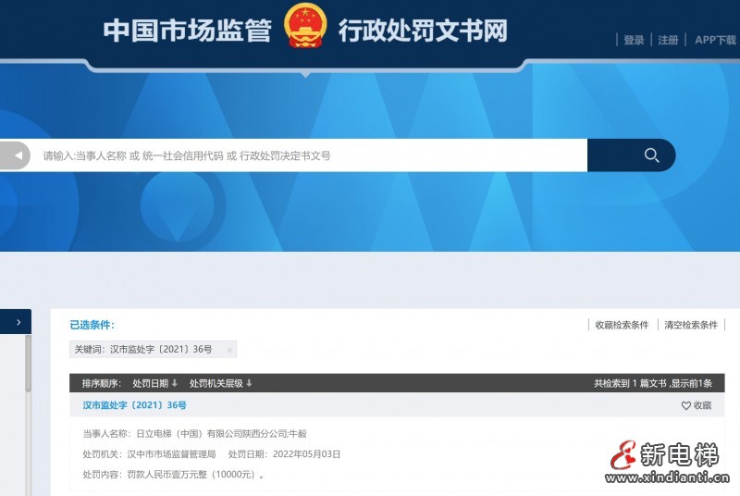Open the 登录 login link
This screenshot has height=496, width=740.
click(x=634, y=40)
